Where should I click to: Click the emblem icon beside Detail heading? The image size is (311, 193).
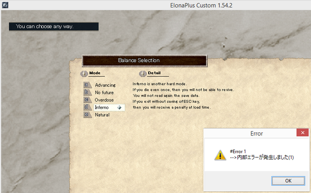click(142, 74)
